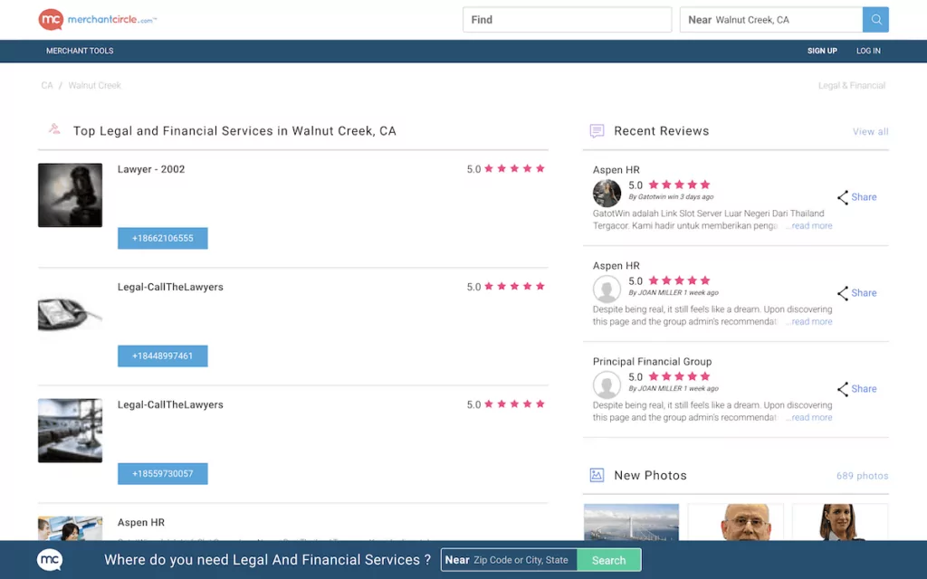927x579 pixels.
Task: Open the Merchant Tools menu
Action: pyautogui.click(x=80, y=51)
